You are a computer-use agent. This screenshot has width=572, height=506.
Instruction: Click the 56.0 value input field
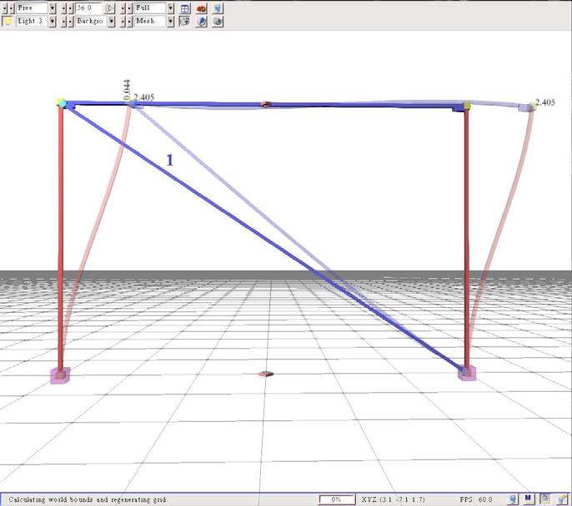(x=90, y=7)
